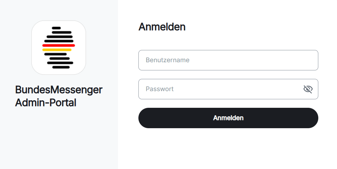Viewport: 337px width, 169px height.
Task: Click the Passwort placeholder text
Action: pyautogui.click(x=160, y=89)
